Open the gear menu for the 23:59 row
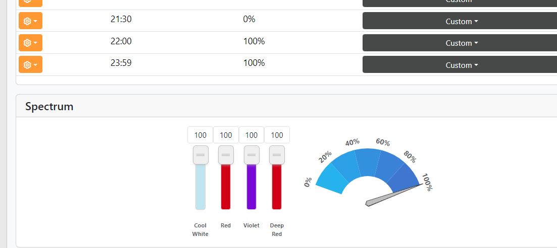The image size is (557, 248). (x=30, y=64)
